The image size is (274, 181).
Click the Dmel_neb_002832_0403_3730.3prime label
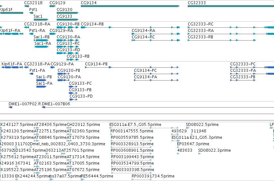pos(68,144)
